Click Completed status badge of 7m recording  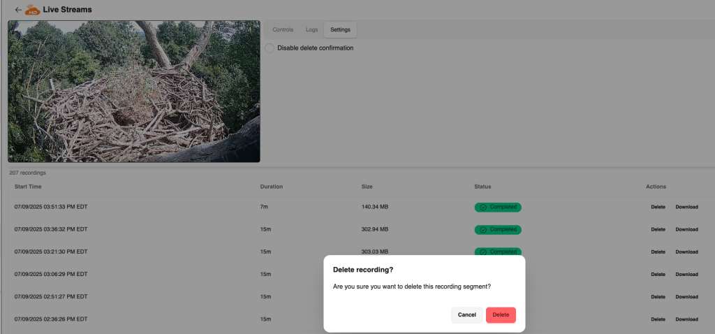[x=498, y=208]
